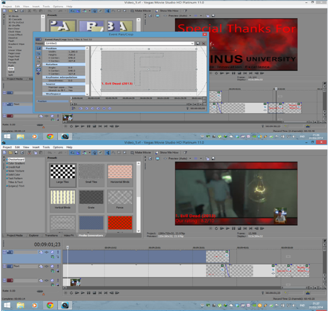Image resolution: width=328 pixels, height=311 pixels.
Task: Open Track Motion on track 1, lower window
Action: coord(41,252)
